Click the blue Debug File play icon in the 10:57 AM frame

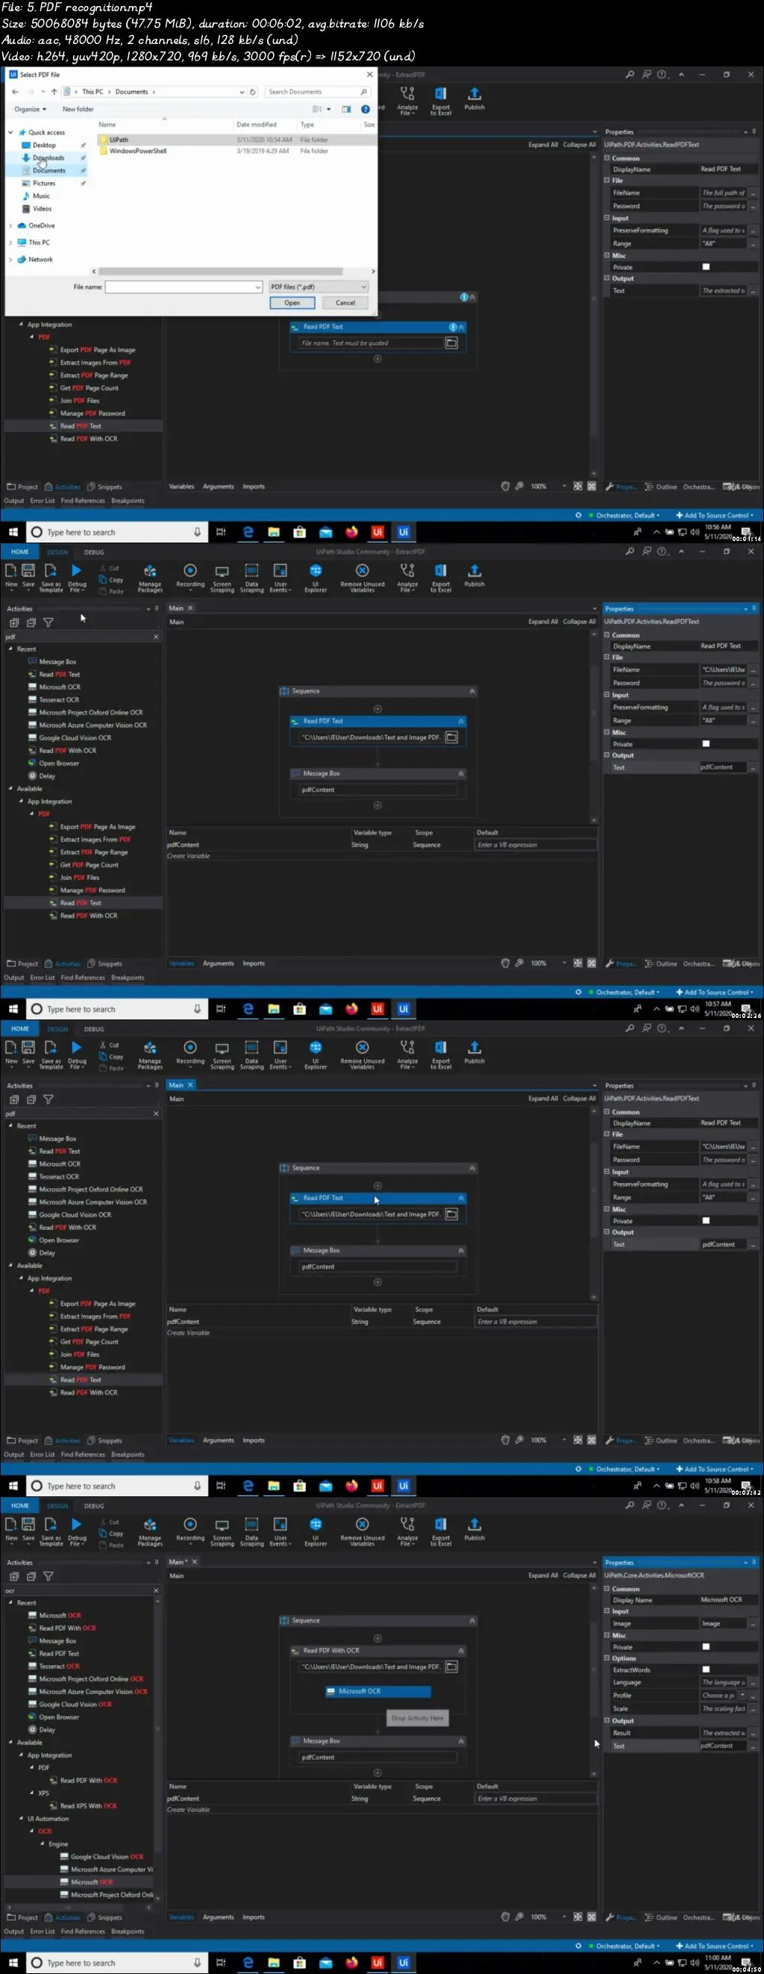point(77,570)
